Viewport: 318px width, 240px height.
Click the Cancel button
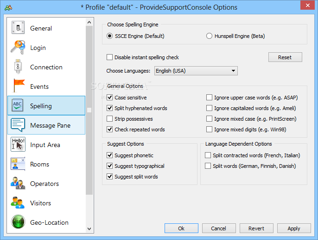[x=219, y=228]
